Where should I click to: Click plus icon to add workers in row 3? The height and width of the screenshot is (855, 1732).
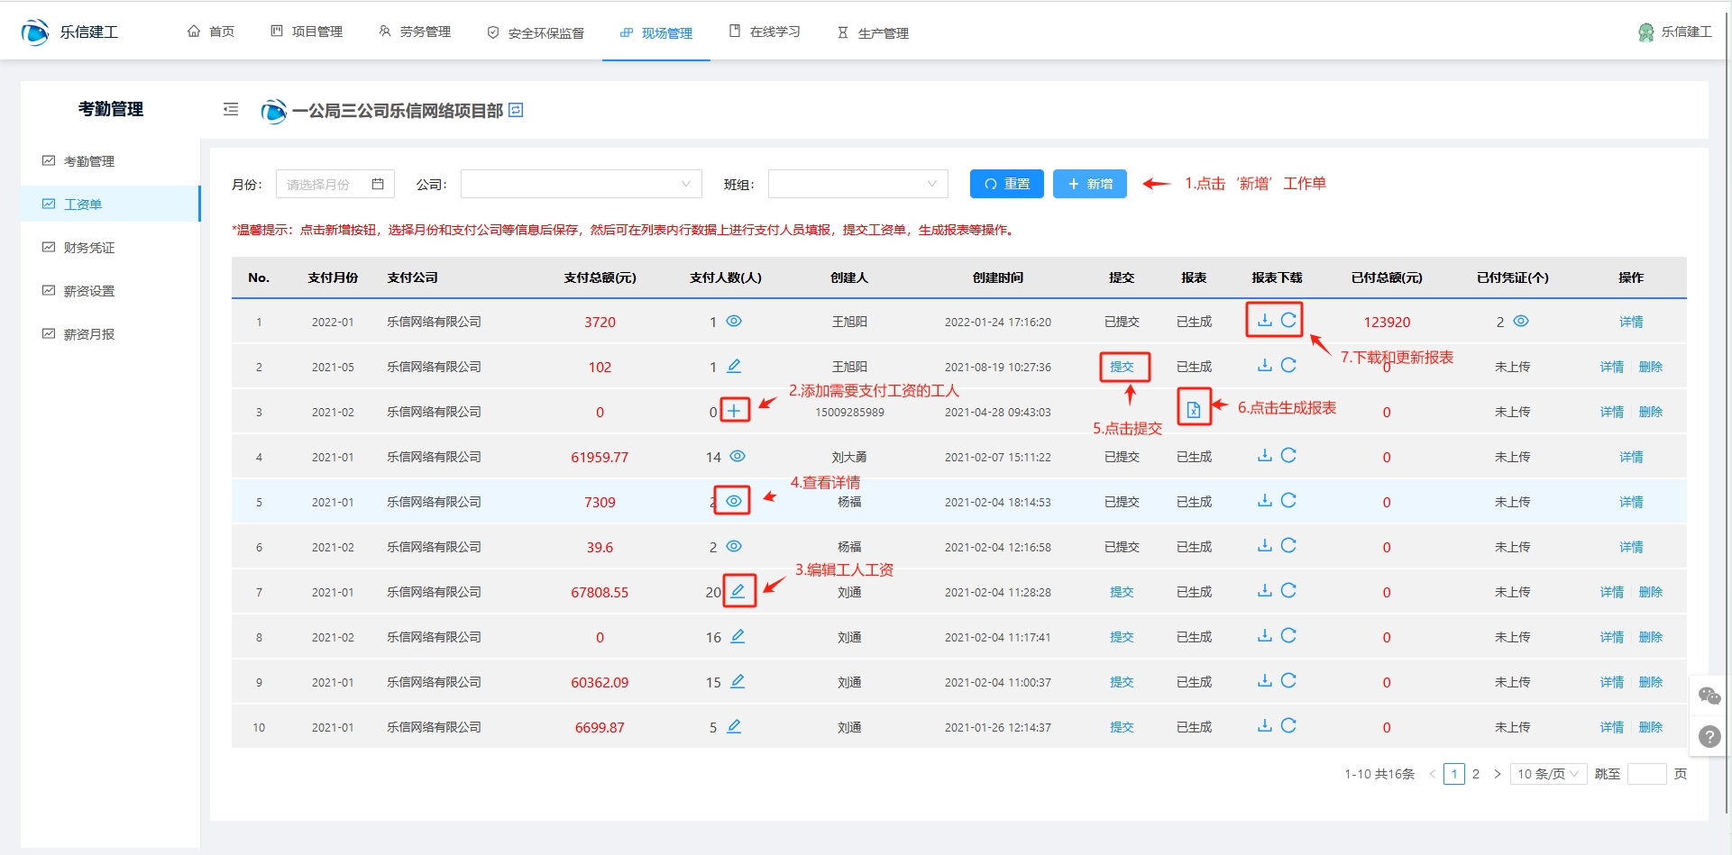[735, 411]
